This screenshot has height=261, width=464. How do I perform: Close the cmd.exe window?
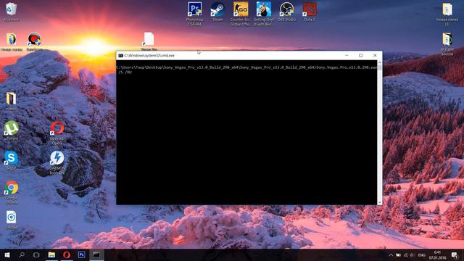375,55
